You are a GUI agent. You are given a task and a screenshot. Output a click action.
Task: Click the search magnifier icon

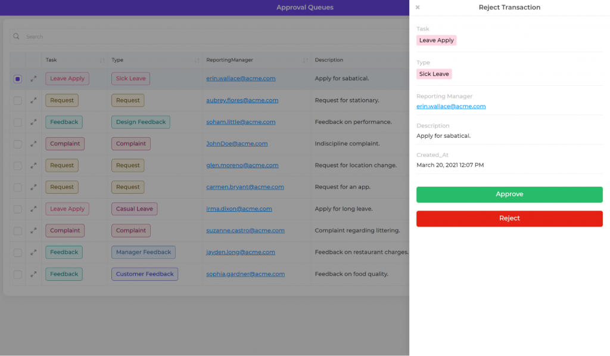[x=16, y=36]
